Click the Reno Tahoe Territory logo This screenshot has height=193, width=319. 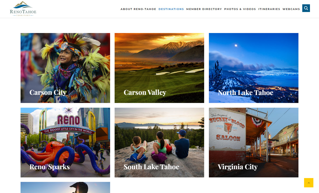point(23,9)
